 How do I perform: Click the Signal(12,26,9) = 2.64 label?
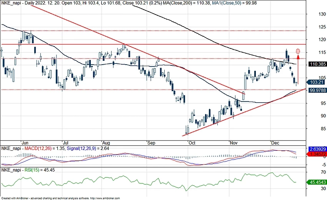coord(88,148)
